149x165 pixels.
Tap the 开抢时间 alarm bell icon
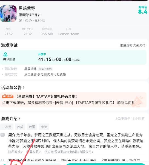click(x=5, y=54)
